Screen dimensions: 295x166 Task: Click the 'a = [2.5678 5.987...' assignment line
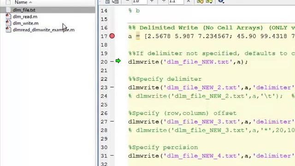(212, 36)
